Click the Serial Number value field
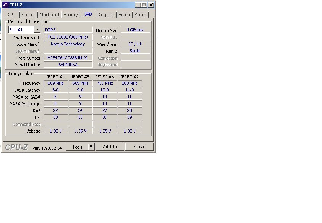This screenshot has width=322, height=223. [x=68, y=65]
